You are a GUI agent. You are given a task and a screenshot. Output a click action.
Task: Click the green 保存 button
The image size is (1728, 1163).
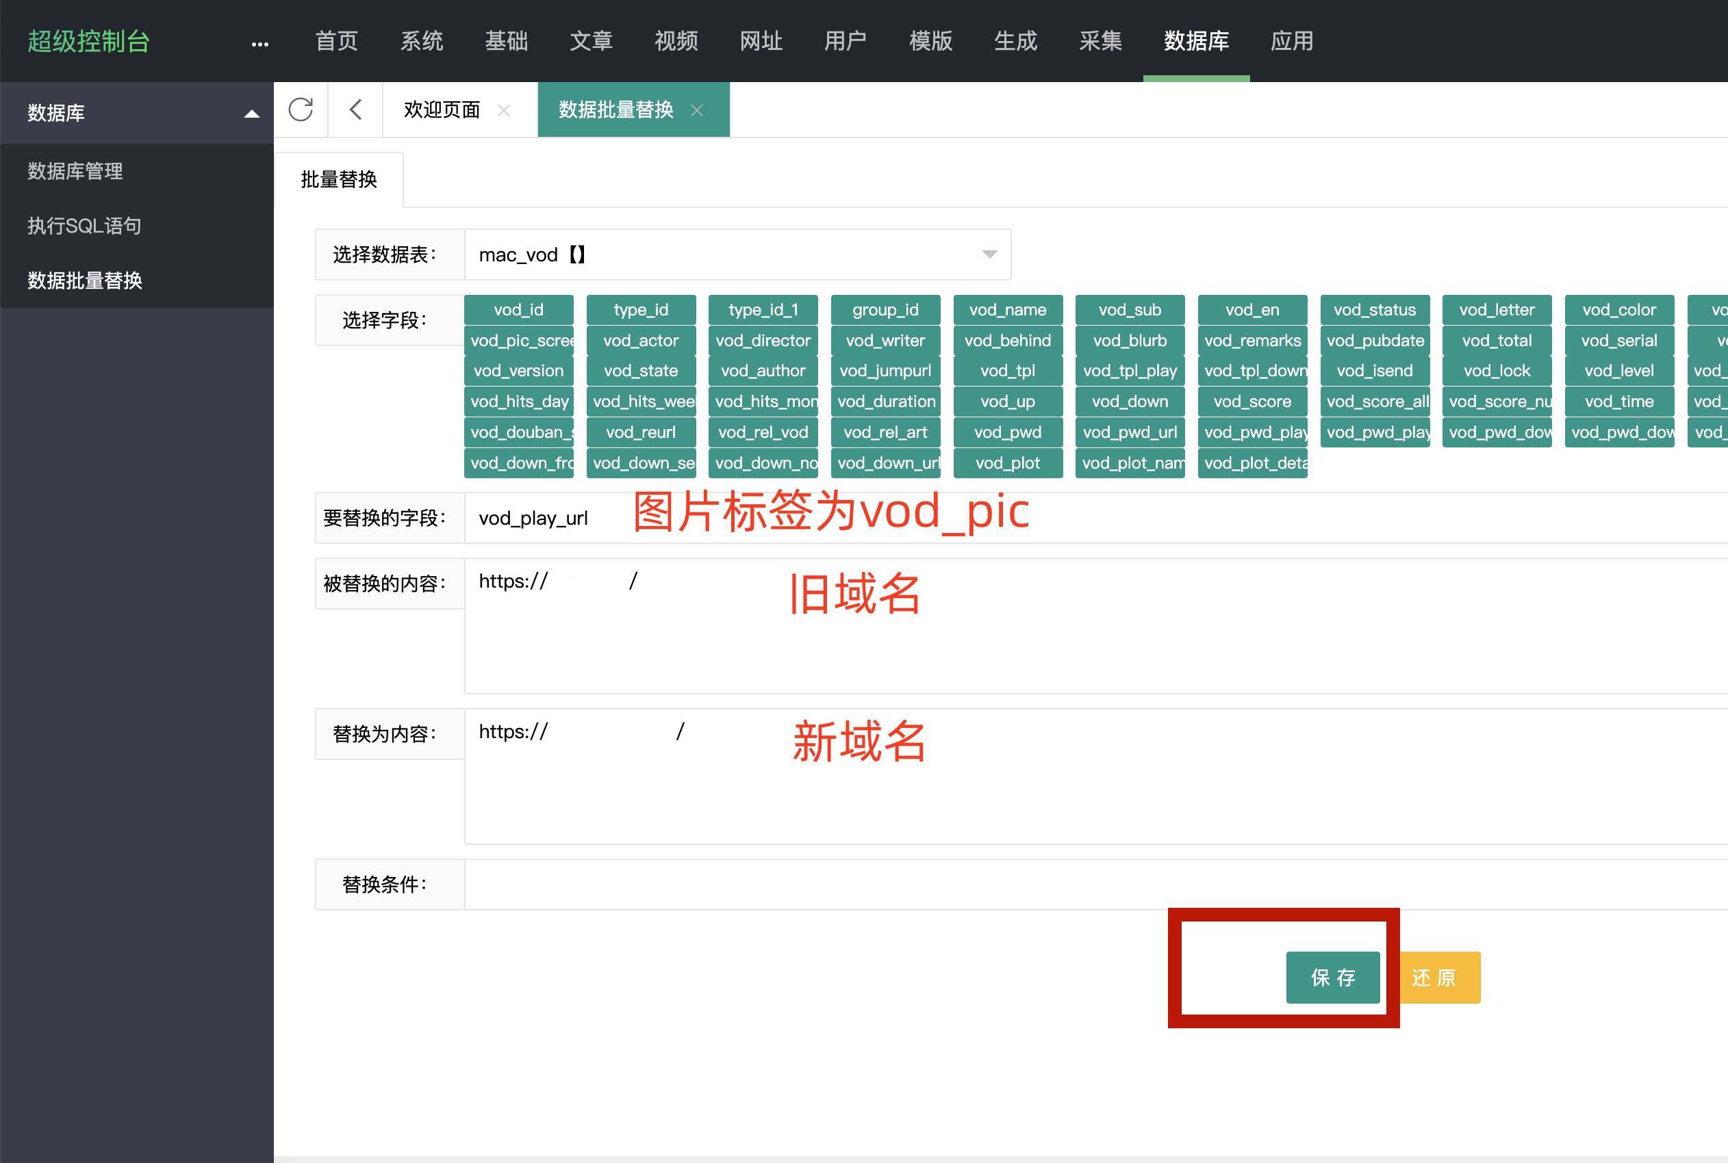pyautogui.click(x=1332, y=978)
